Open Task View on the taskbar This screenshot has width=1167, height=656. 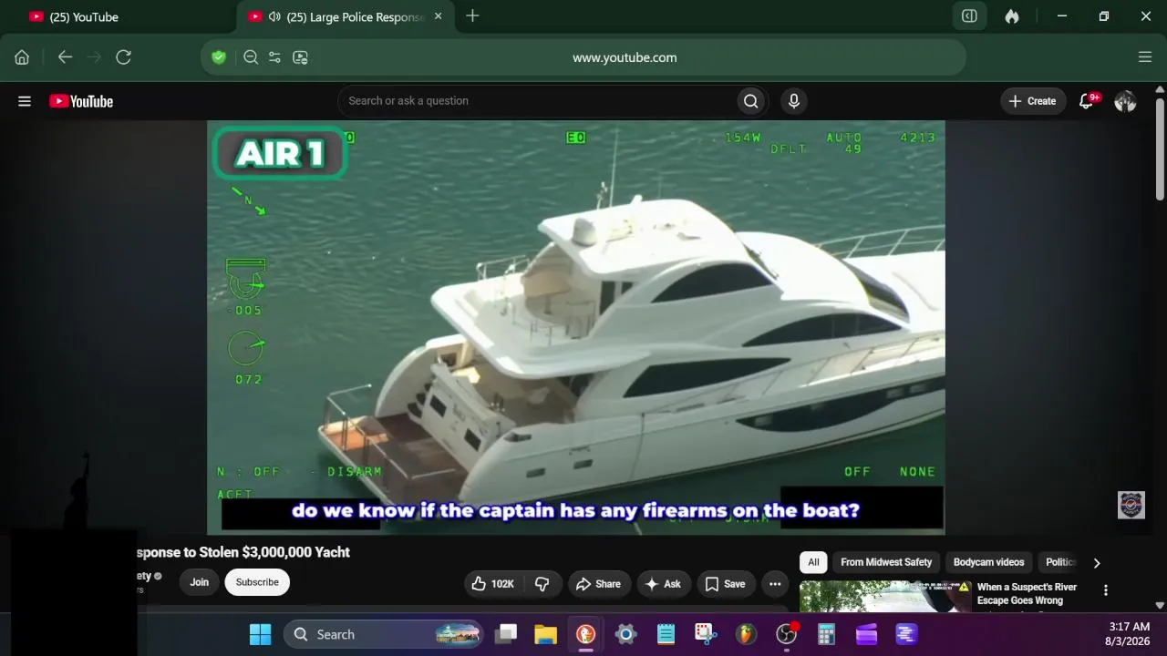tap(506, 634)
